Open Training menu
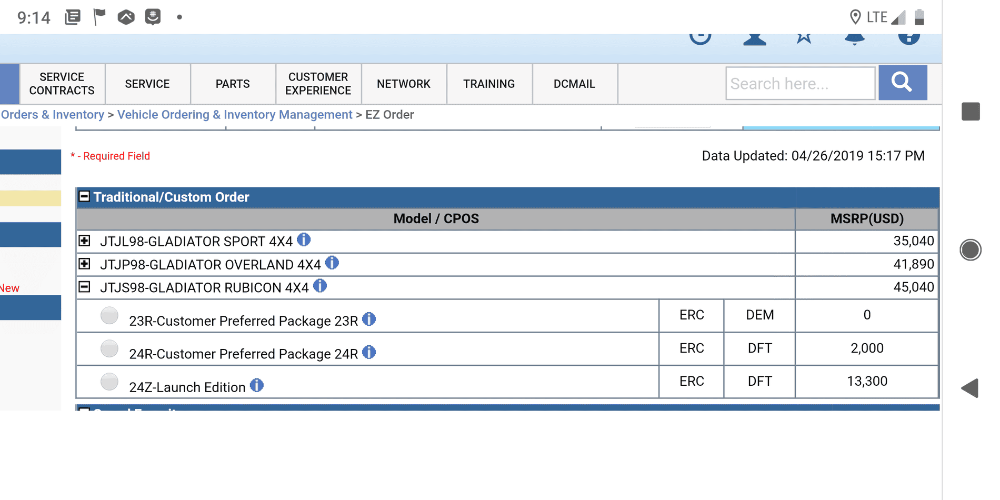The image size is (1000, 500). point(489,84)
